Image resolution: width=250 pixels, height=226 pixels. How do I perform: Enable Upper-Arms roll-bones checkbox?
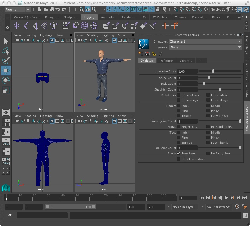click(x=179, y=95)
